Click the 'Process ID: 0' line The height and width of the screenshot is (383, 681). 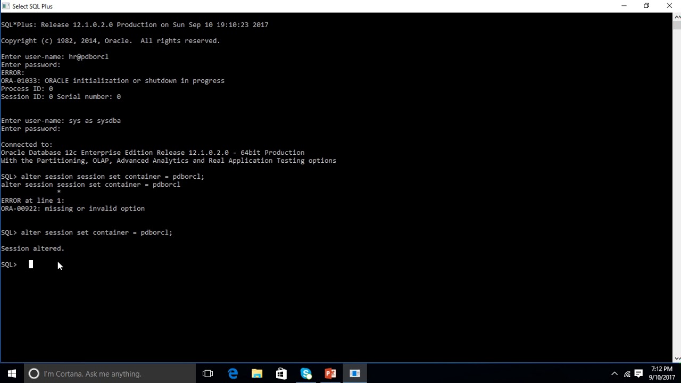click(27, 89)
